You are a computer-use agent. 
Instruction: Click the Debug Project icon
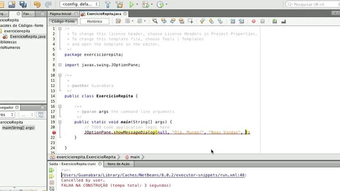click(x=146, y=4)
